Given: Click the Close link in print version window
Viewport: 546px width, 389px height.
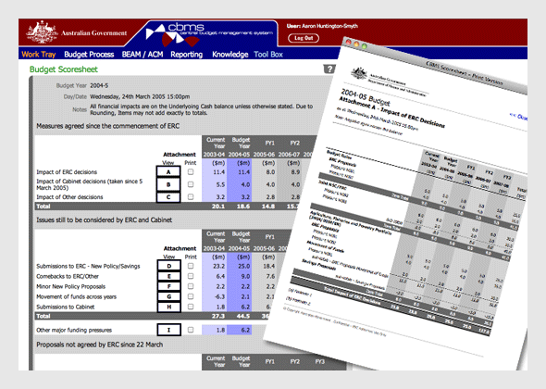Looking at the screenshot, I should click(x=519, y=117).
